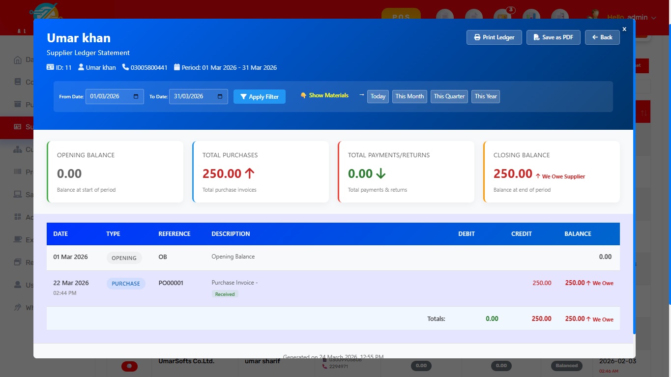The width and height of the screenshot is (671, 377).
Task: Filter ledger by This Year
Action: click(485, 96)
